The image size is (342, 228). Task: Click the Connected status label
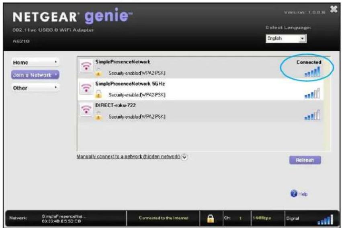pos(309,62)
